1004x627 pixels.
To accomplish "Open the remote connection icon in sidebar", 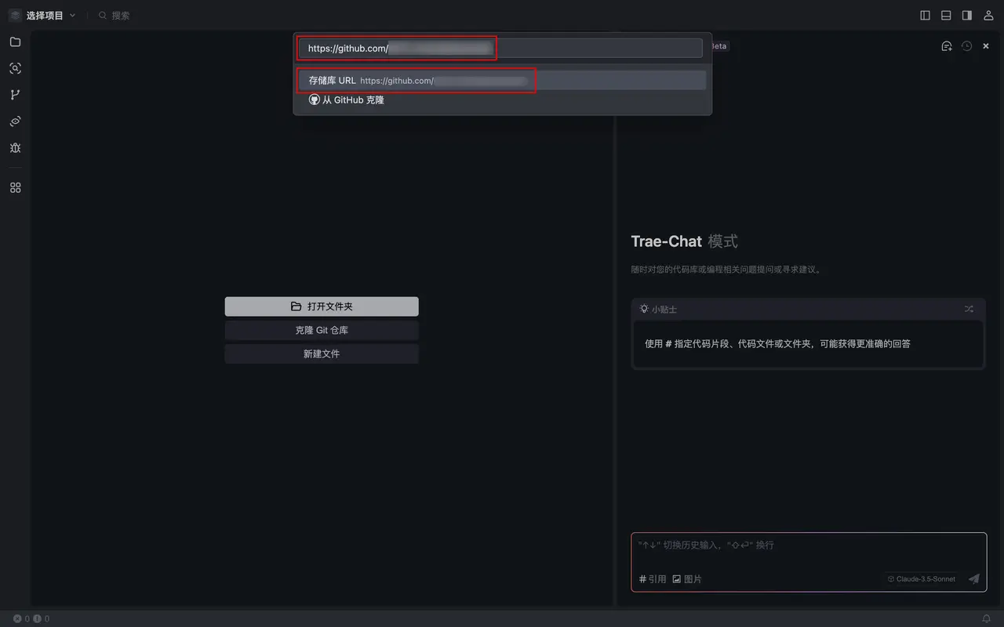I will 15,121.
